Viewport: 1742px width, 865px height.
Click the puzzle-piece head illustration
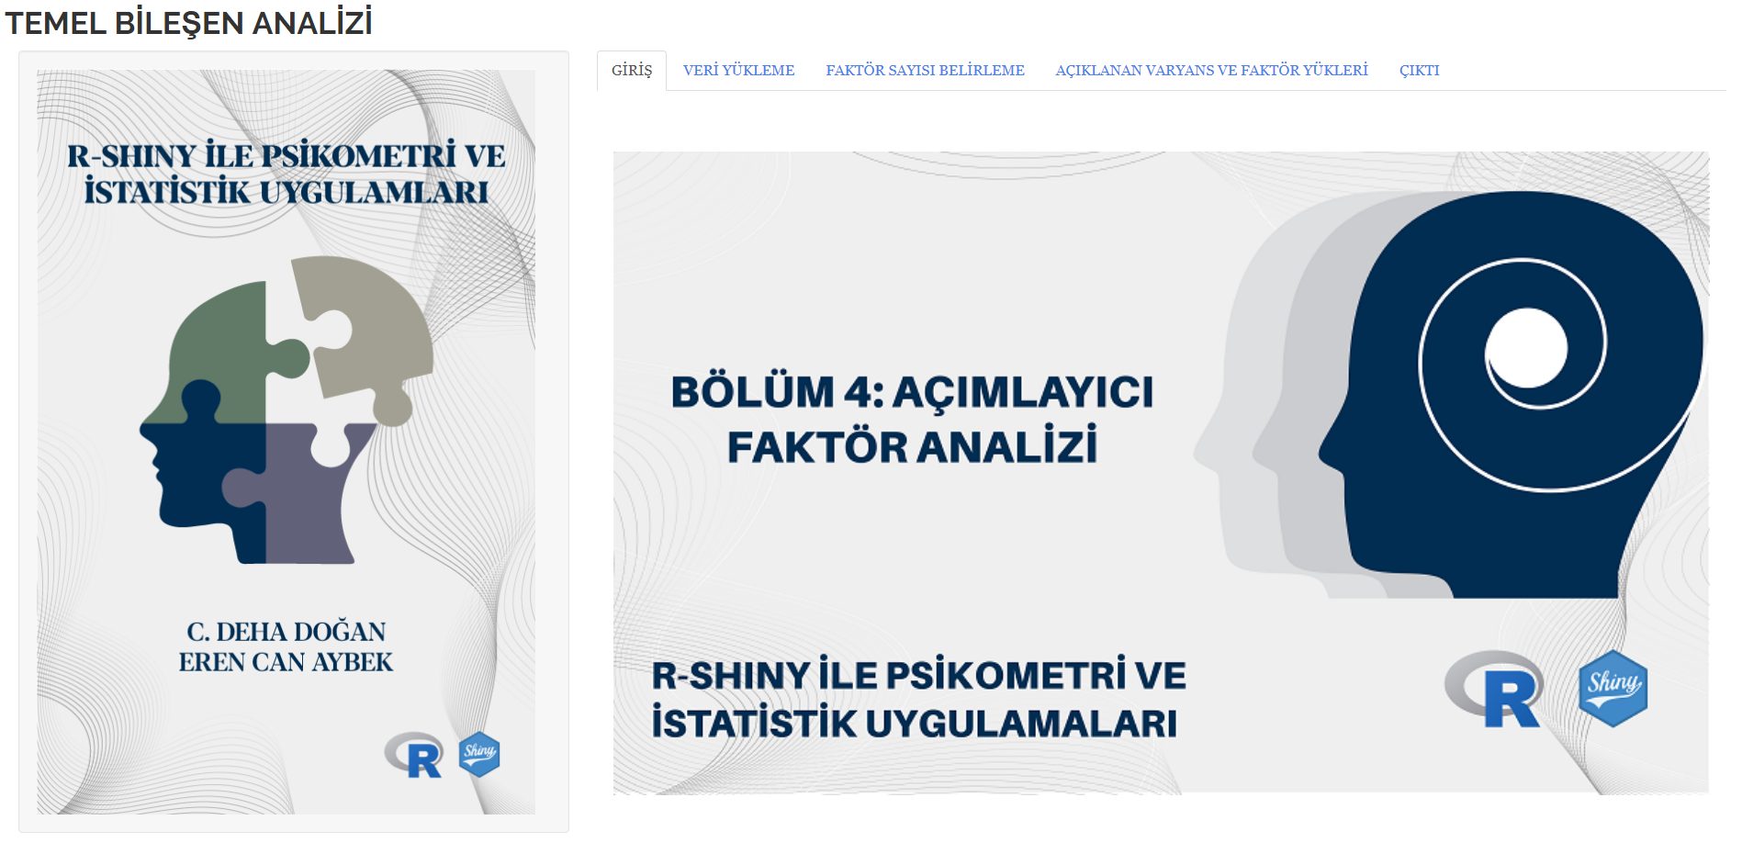click(x=287, y=410)
